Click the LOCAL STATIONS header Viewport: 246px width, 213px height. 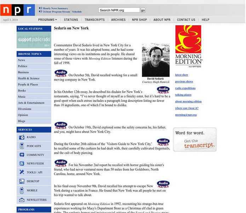click(34, 29)
